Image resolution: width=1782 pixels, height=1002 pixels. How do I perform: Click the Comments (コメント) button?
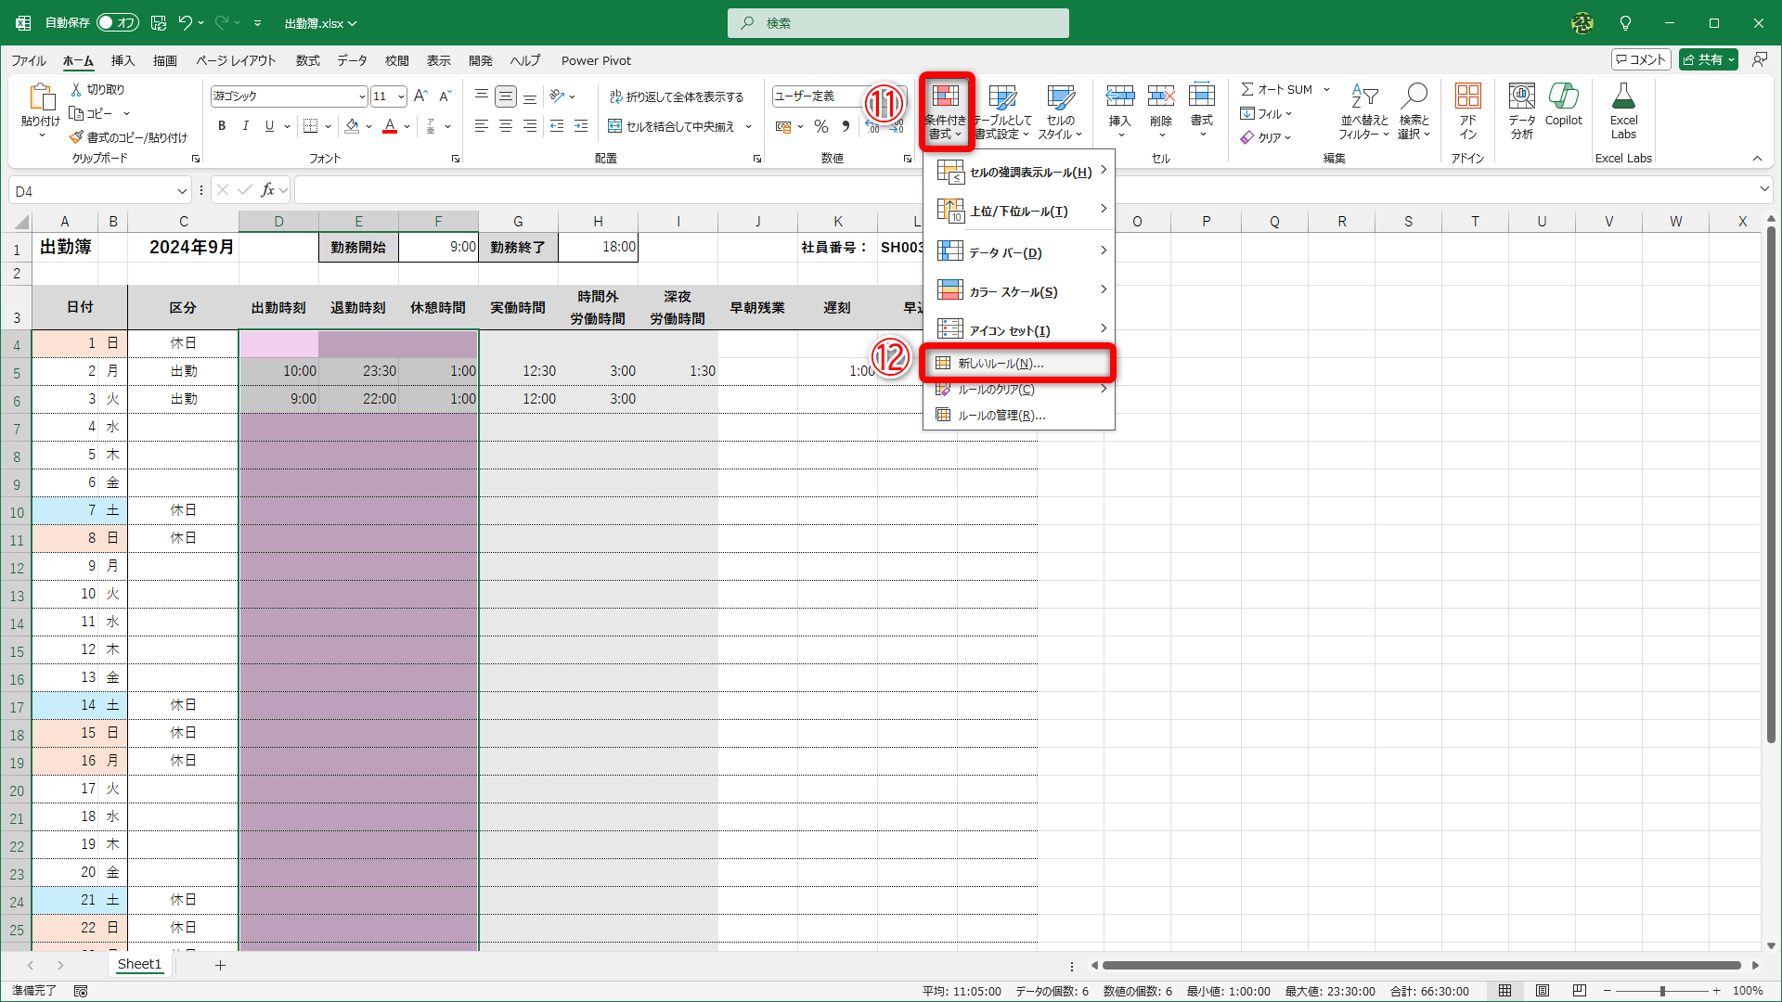pyautogui.click(x=1640, y=59)
